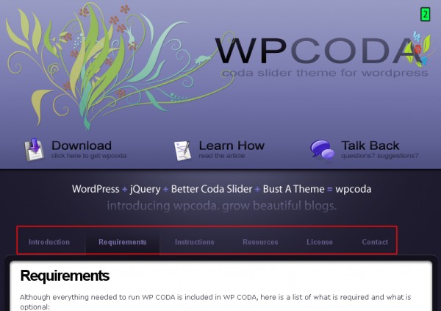Click the 'WordPress' word in formula line

pyautogui.click(x=96, y=189)
